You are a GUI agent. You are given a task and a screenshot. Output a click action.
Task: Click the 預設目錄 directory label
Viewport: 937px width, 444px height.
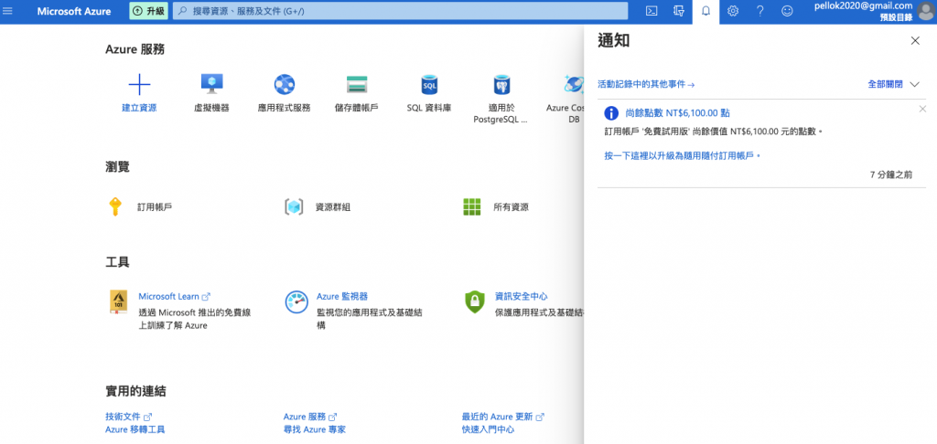tap(897, 17)
